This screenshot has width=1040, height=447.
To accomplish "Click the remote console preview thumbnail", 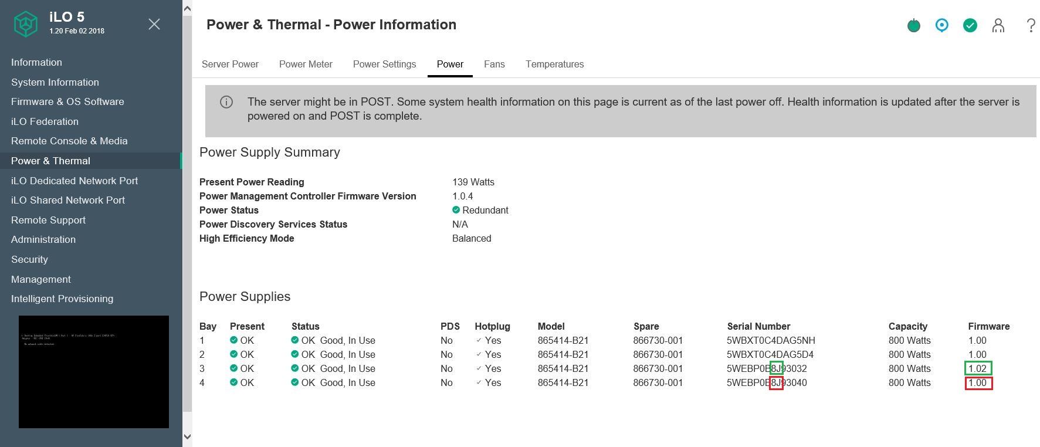I will 94,371.
